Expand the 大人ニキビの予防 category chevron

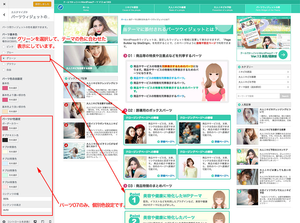coord(288,82)
